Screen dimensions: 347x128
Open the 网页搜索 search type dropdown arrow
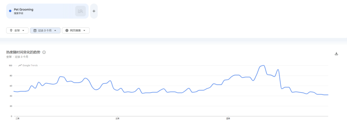click(x=84, y=31)
